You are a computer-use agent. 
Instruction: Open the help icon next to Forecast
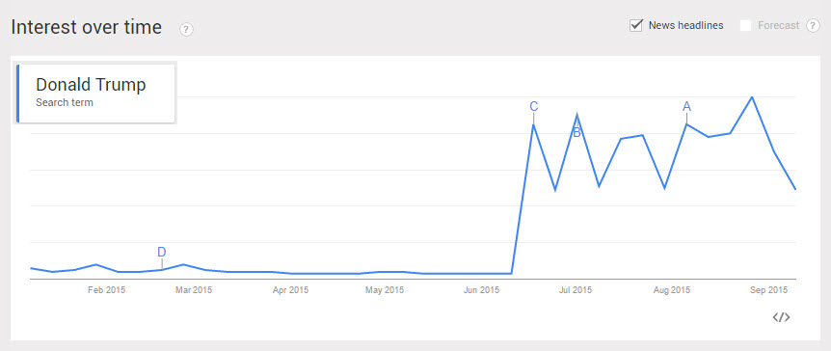click(x=813, y=25)
